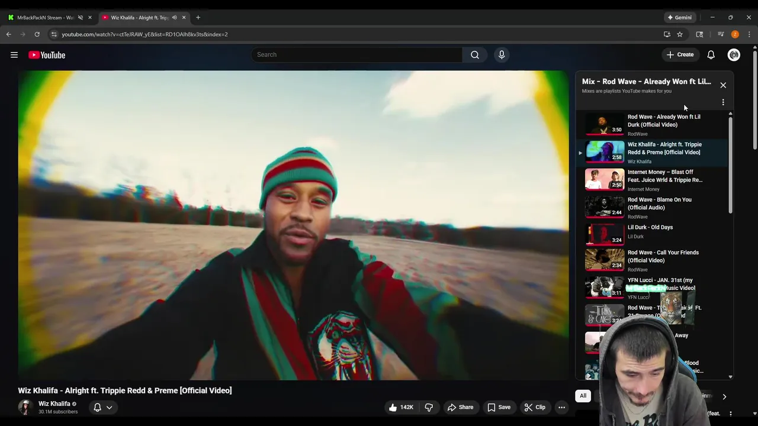Close the Wiz Khalifa tab
Image resolution: width=758 pixels, height=426 pixels.
click(x=184, y=17)
